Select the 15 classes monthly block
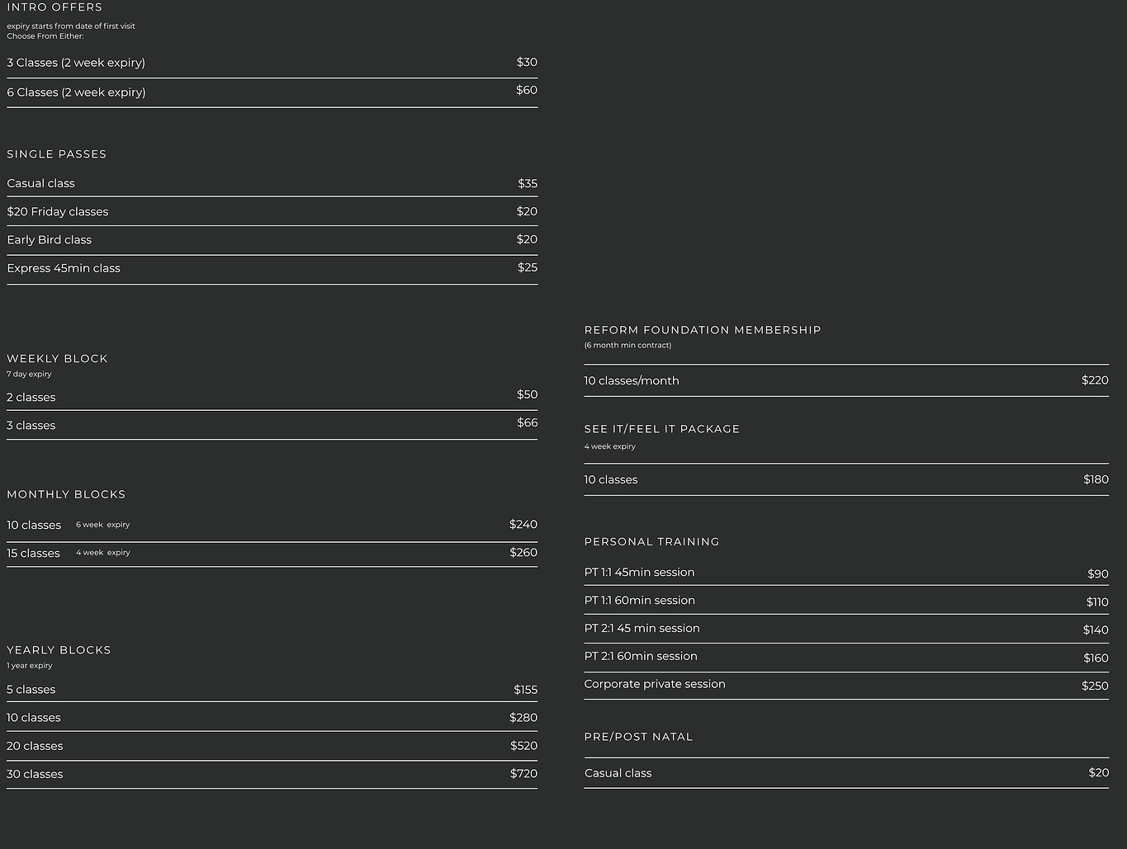1127x849 pixels. click(x=34, y=554)
